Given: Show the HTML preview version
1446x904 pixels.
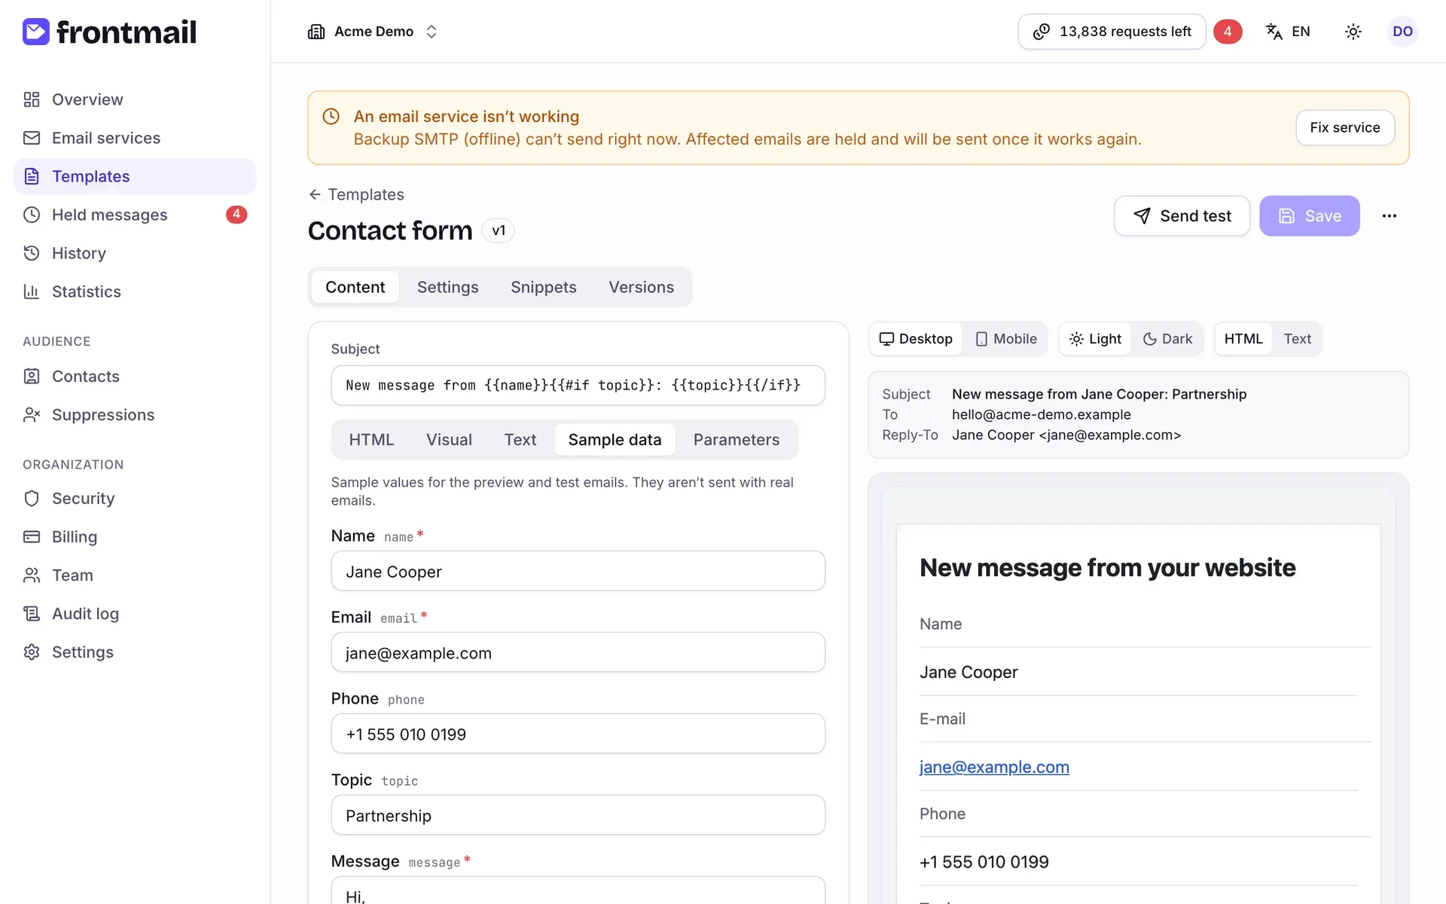Looking at the screenshot, I should pyautogui.click(x=1243, y=339).
